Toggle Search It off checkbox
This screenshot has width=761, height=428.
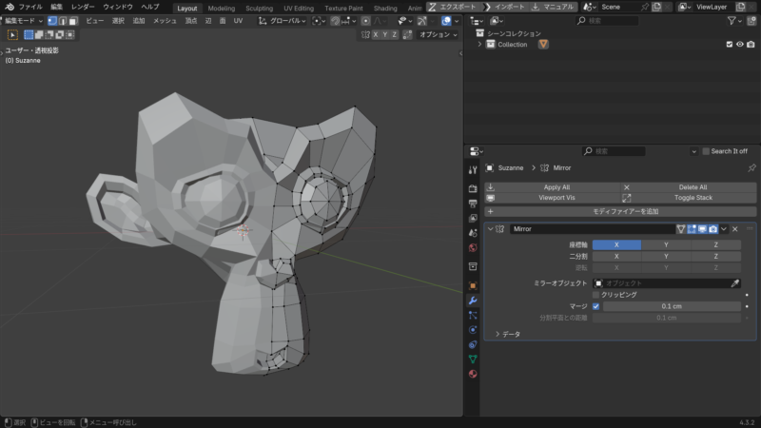point(706,151)
